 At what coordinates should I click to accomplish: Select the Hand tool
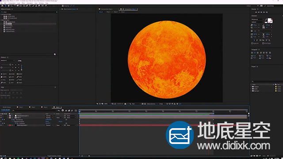(8, 6)
